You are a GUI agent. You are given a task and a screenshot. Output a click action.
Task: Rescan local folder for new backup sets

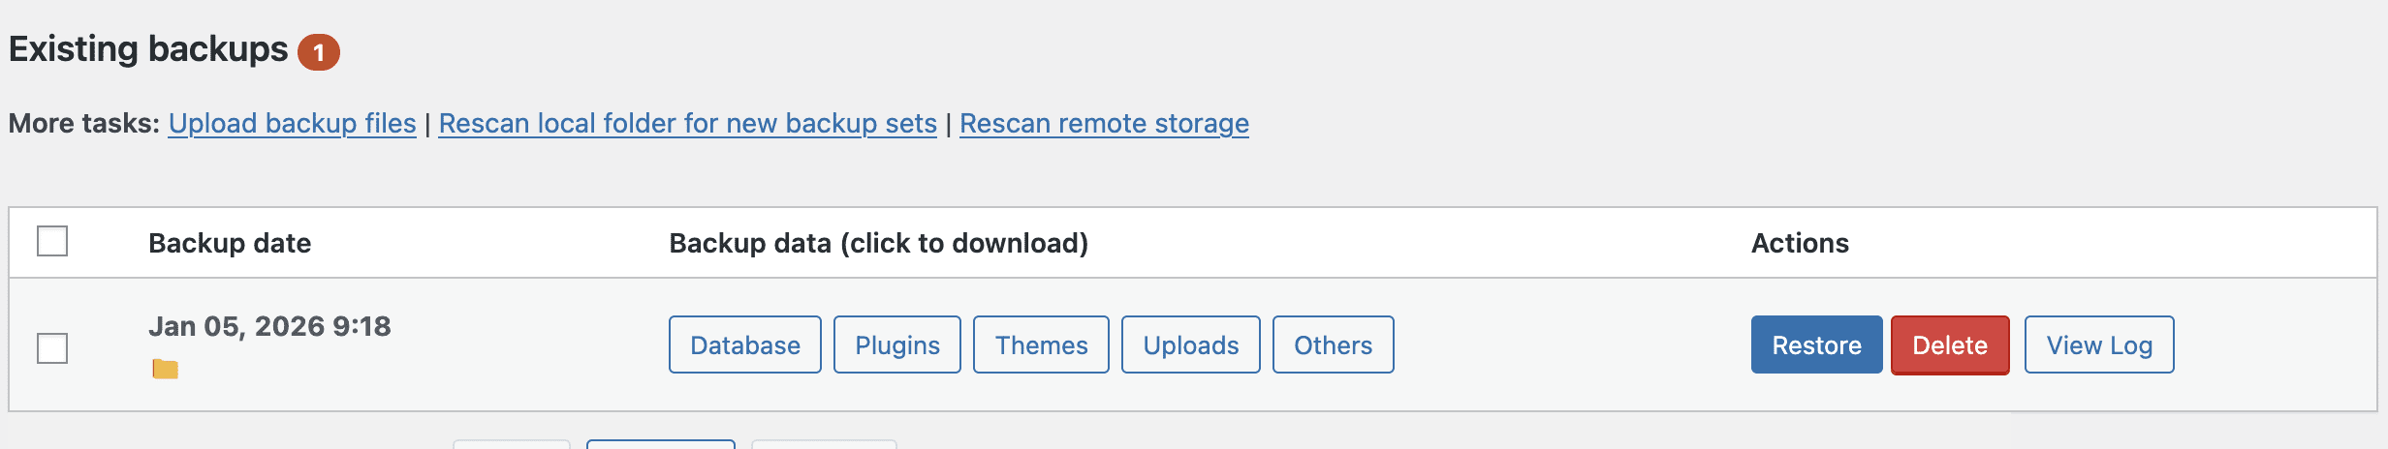687,124
